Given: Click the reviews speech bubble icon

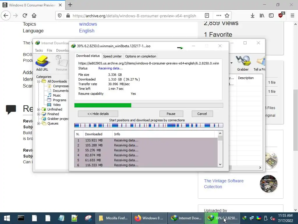Looking at the screenshot, I should [11, 110].
